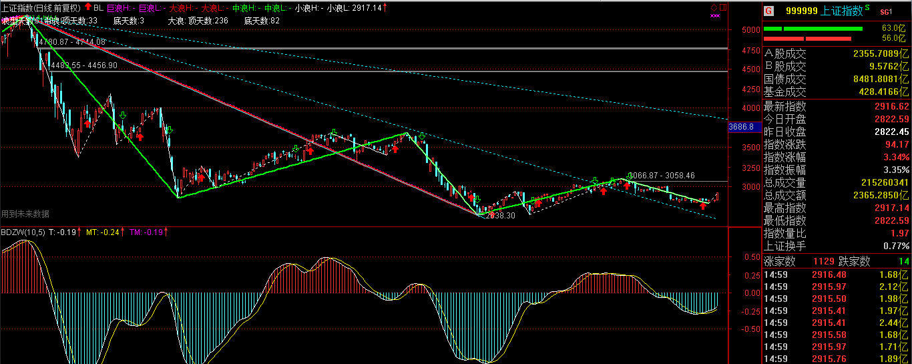Screen dimensions: 912x364
Task: Click the 指数量比 value 1.97
Action: 899,233
